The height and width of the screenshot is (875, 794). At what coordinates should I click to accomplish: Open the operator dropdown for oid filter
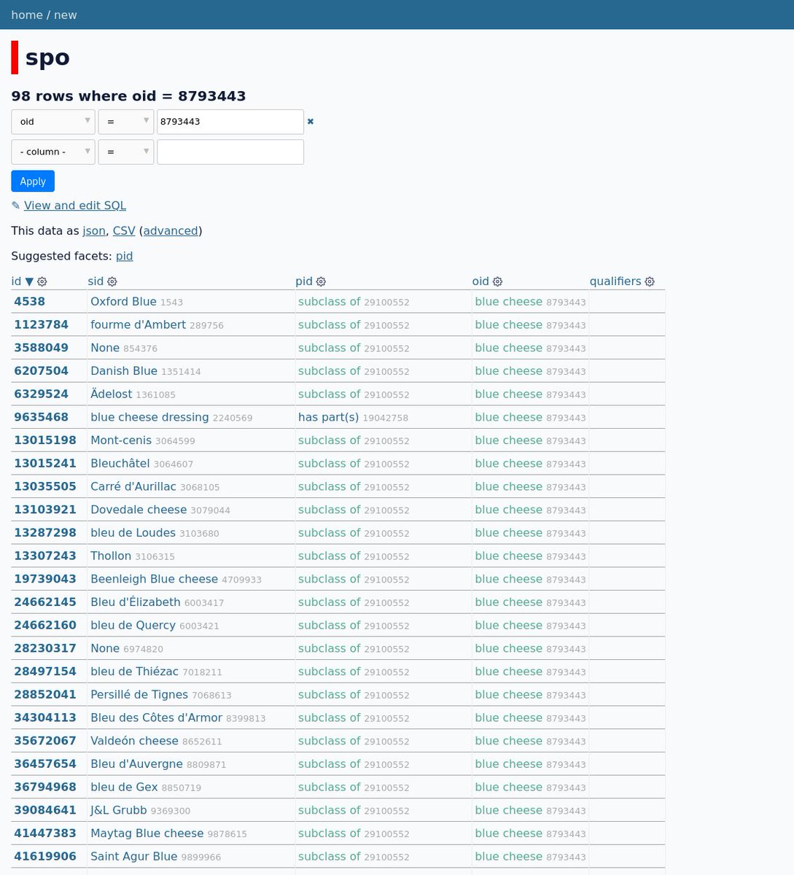pyautogui.click(x=126, y=122)
